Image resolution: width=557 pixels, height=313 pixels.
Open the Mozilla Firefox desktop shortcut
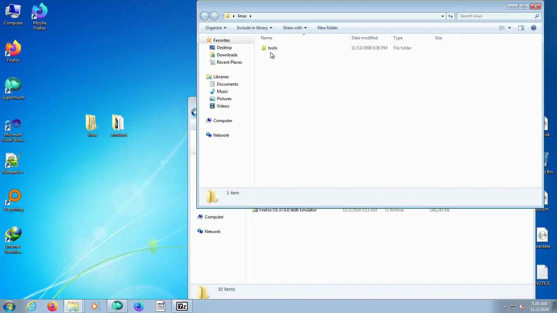point(40,17)
